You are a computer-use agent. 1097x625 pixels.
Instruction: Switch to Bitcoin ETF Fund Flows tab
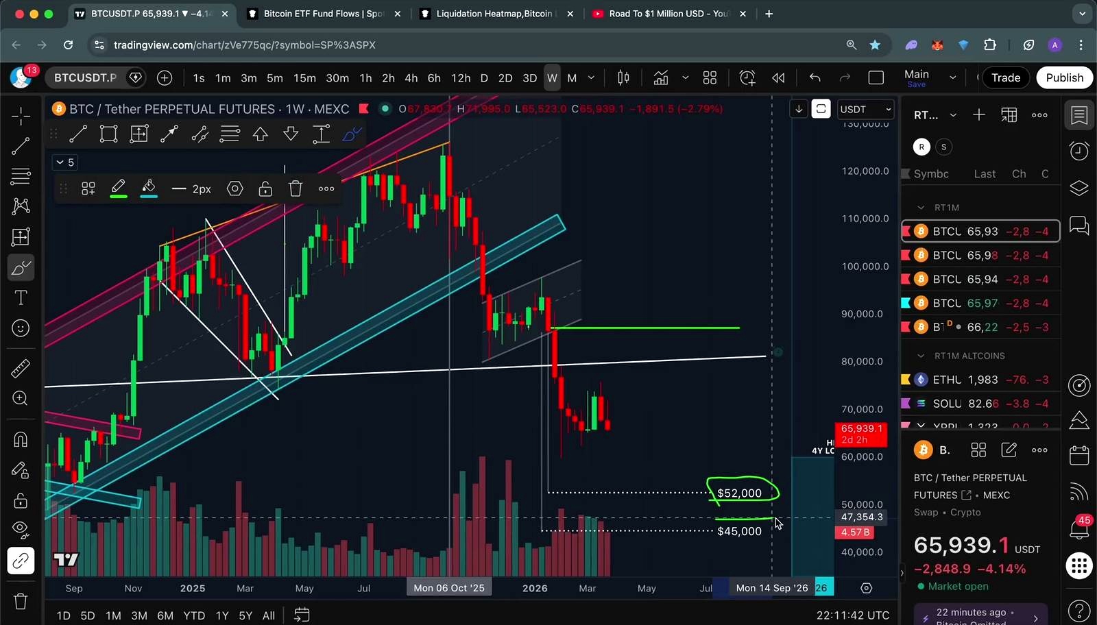click(x=324, y=14)
